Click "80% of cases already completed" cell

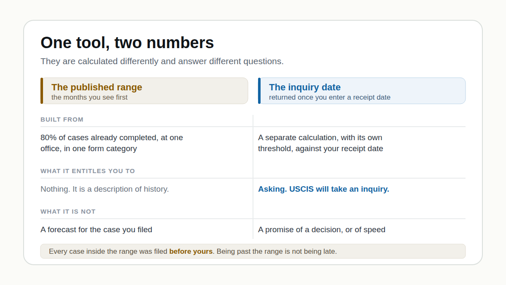(x=112, y=143)
